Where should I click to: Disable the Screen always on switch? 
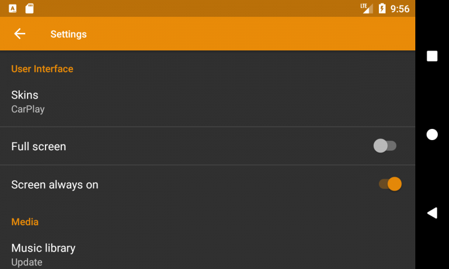[x=390, y=184]
